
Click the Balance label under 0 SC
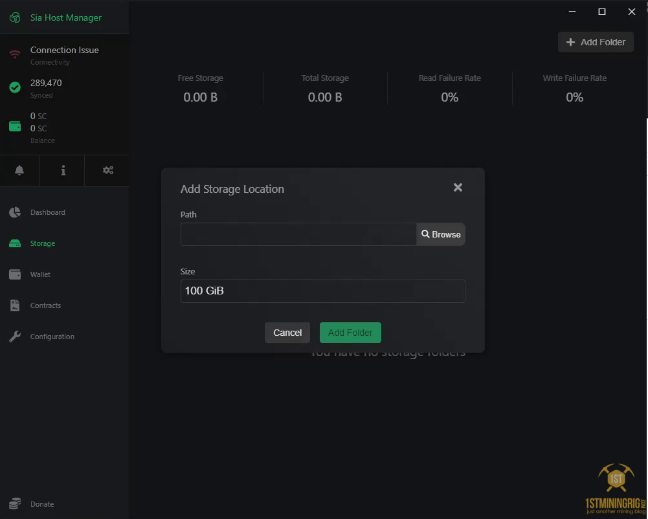[42, 140]
